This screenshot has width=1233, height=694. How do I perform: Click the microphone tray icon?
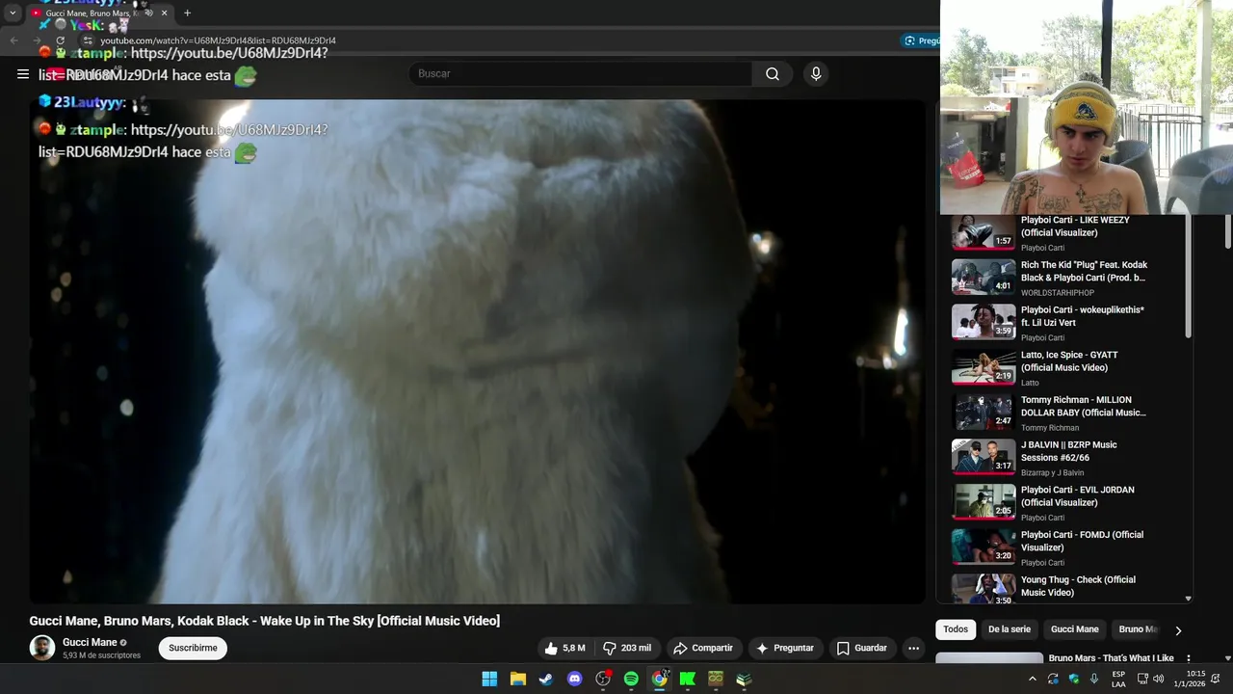[1094, 679]
